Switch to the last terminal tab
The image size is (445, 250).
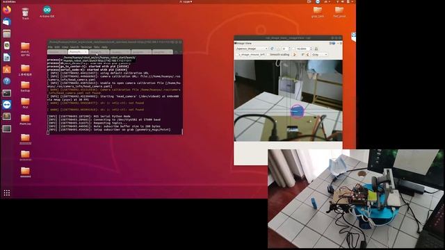pyautogui.click(x=163, y=52)
